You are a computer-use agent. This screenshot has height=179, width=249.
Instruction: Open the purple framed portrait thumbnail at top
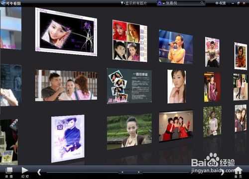tap(66, 32)
